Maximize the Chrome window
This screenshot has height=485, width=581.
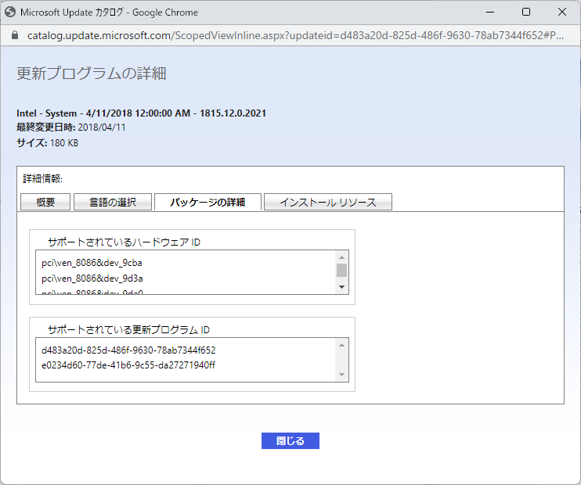point(525,12)
